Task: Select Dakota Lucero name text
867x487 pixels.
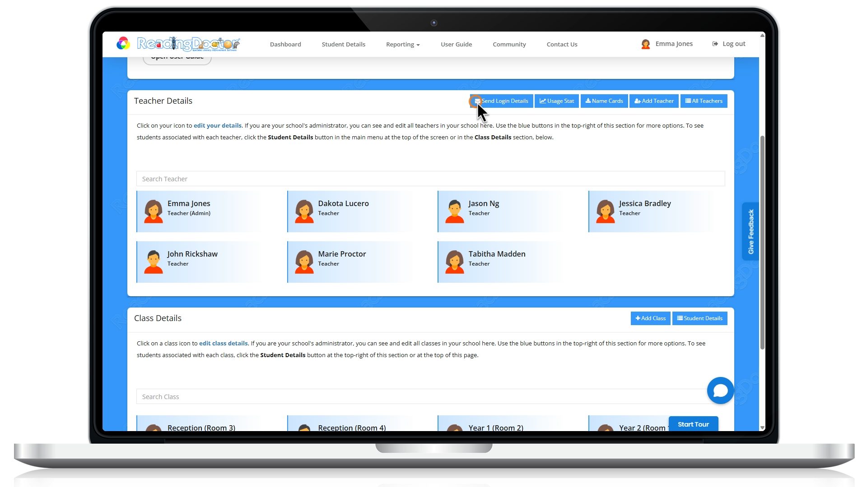Action: 343,203
